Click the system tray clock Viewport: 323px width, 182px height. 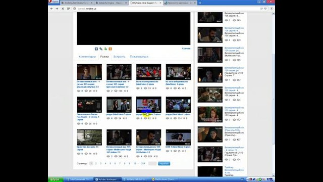(x=270, y=179)
